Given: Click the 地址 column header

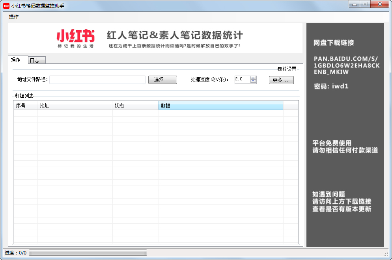Looking at the screenshot, I should [x=75, y=106].
